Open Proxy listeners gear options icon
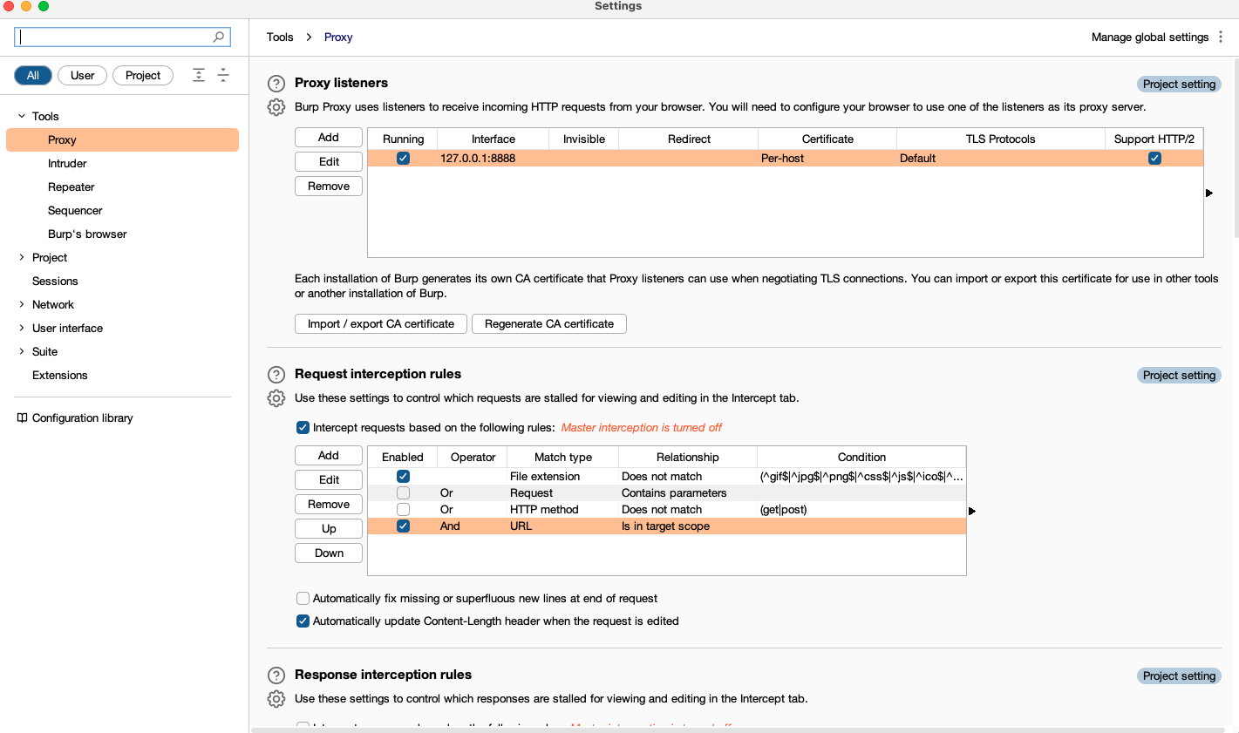This screenshot has width=1239, height=733. click(276, 107)
